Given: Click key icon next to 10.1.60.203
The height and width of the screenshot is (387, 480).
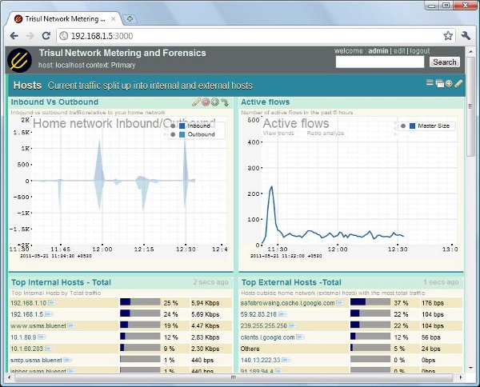Looking at the screenshot, I should 48,349.
